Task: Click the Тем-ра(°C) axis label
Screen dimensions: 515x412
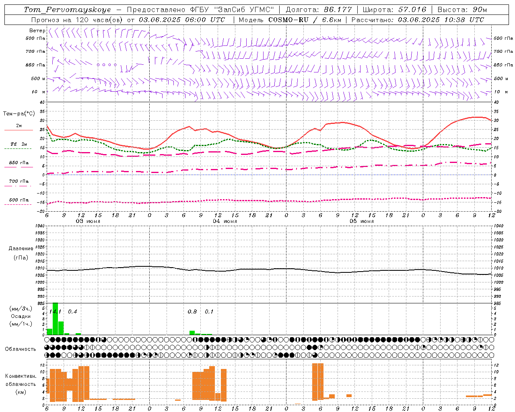Action: [19, 114]
